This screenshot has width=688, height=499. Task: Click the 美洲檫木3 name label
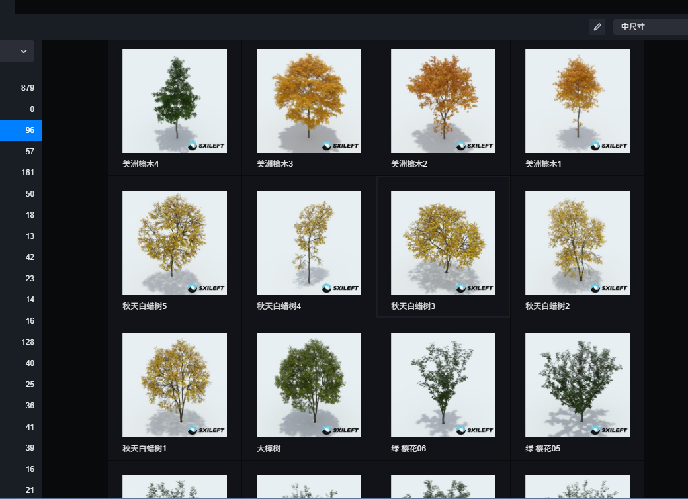[275, 164]
